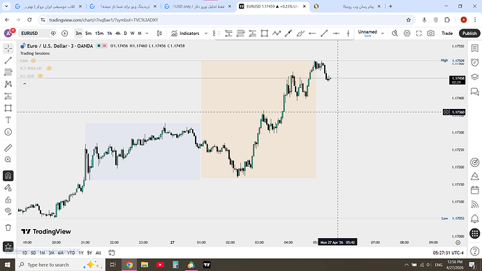Open the XABCD patterns tool
Image resolution: width=482 pixels, height=271 pixels.
click(x=8, y=85)
